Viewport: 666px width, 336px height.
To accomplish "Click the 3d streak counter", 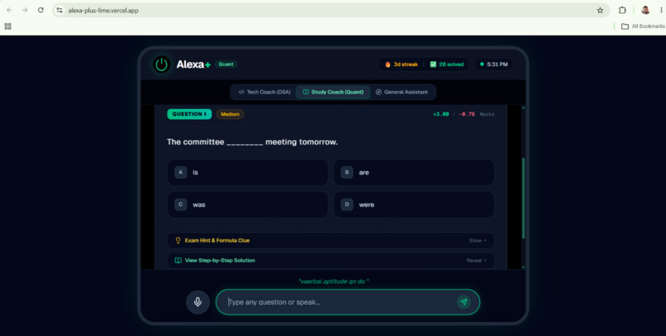I will [402, 64].
